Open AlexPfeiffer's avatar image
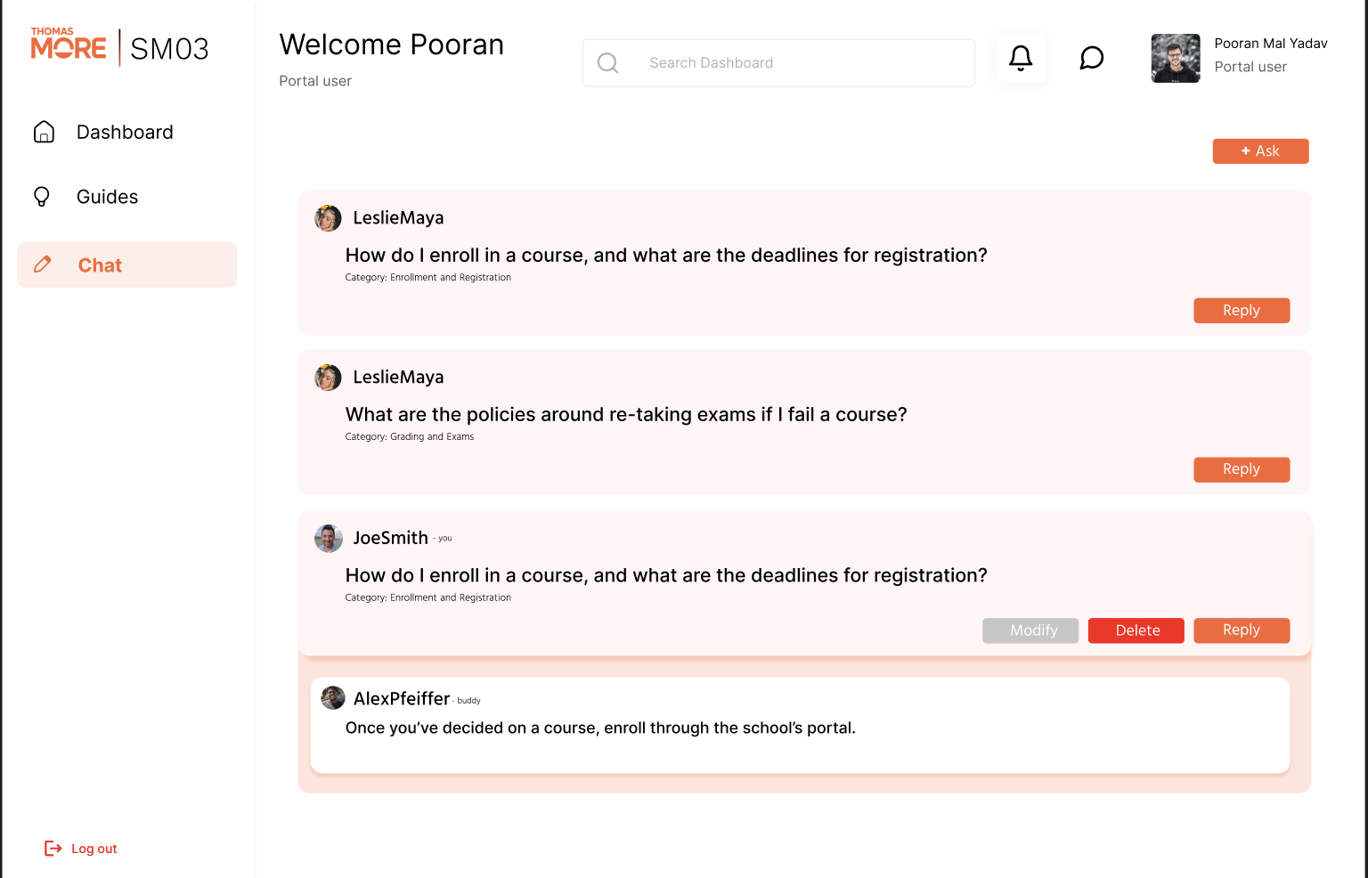The image size is (1368, 878). (332, 697)
